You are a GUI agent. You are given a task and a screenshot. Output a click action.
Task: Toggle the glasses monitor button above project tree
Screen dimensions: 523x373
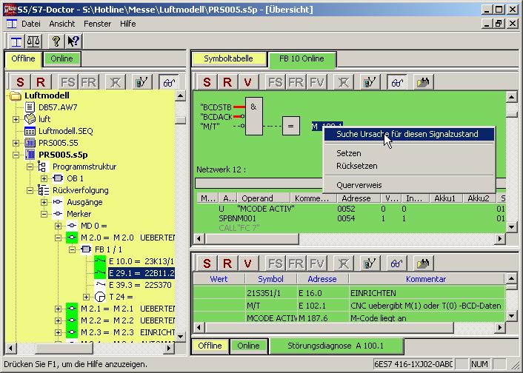pyautogui.click(x=170, y=82)
